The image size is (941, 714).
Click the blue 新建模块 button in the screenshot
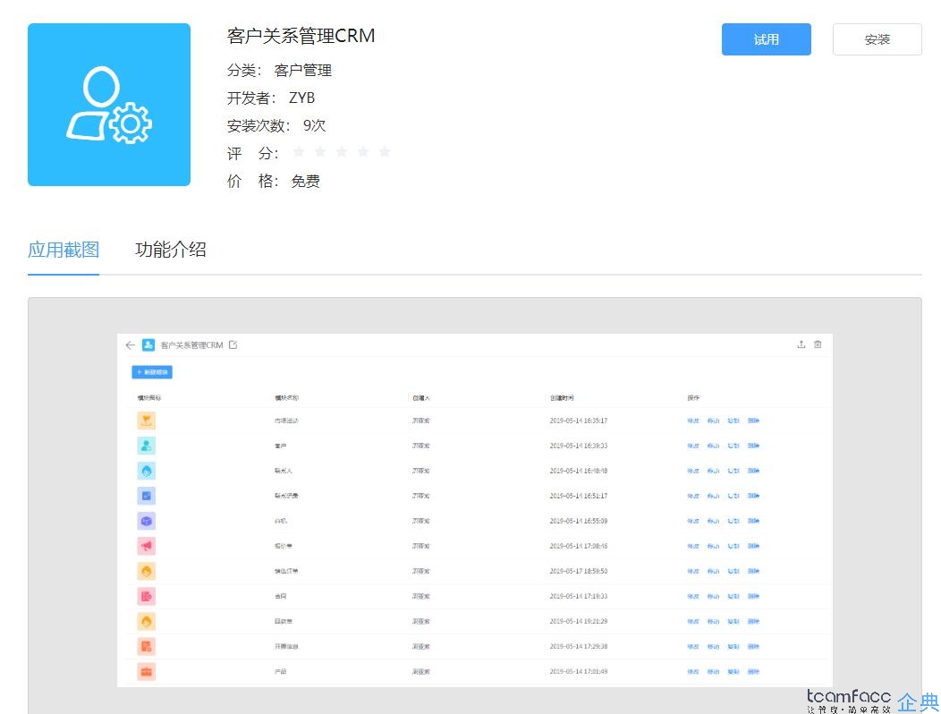(152, 372)
